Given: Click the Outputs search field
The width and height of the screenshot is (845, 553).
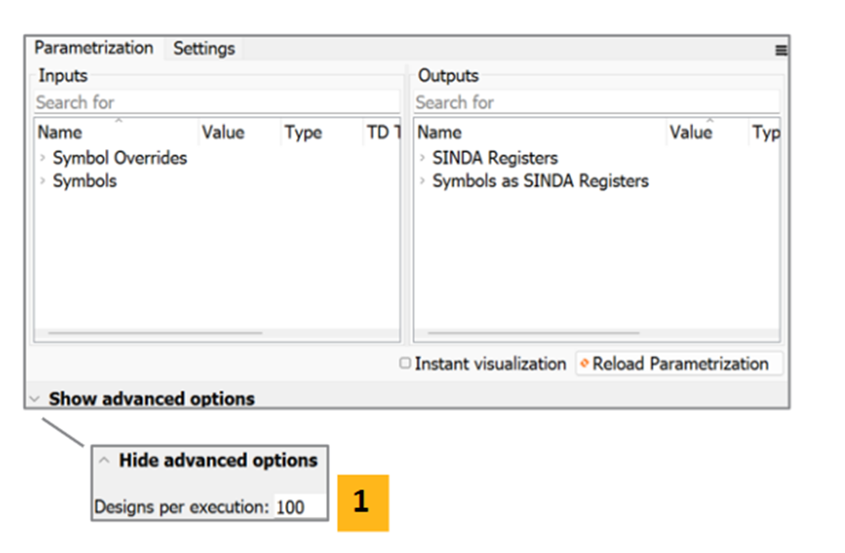Looking at the screenshot, I should (x=595, y=103).
